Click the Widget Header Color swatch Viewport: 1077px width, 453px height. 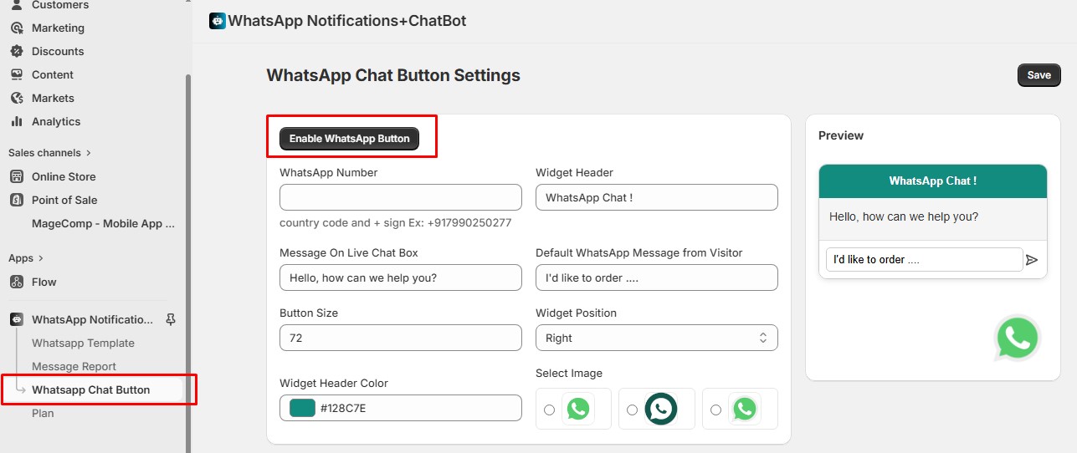click(302, 408)
